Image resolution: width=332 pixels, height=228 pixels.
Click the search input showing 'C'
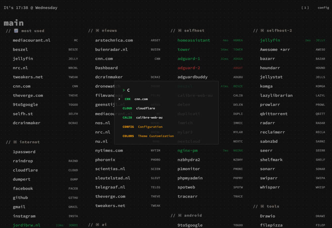click(166, 90)
